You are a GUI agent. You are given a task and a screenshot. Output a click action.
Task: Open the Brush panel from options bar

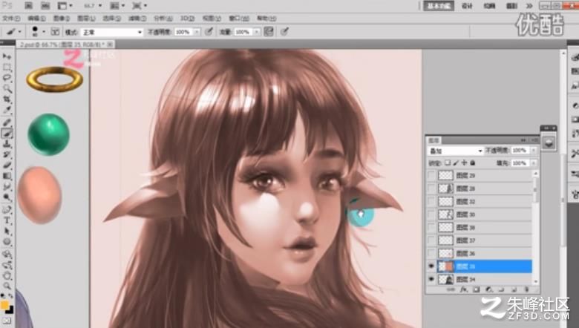(x=55, y=32)
